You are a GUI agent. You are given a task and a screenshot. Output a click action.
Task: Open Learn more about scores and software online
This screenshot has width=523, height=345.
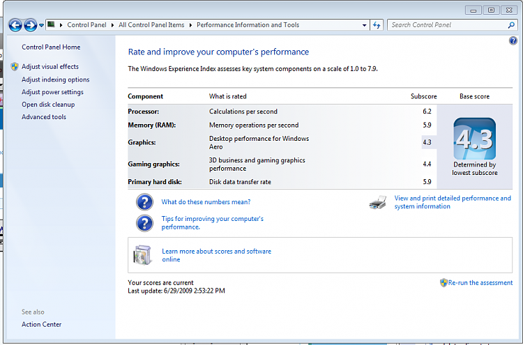(216, 255)
